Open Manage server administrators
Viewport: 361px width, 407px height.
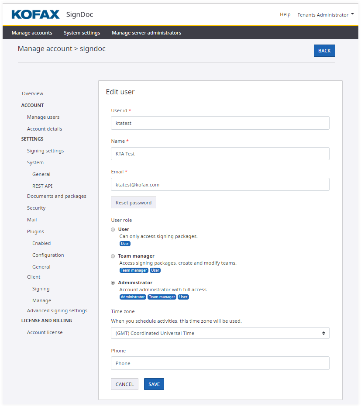[x=146, y=33]
